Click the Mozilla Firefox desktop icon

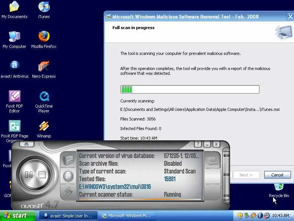[44, 40]
